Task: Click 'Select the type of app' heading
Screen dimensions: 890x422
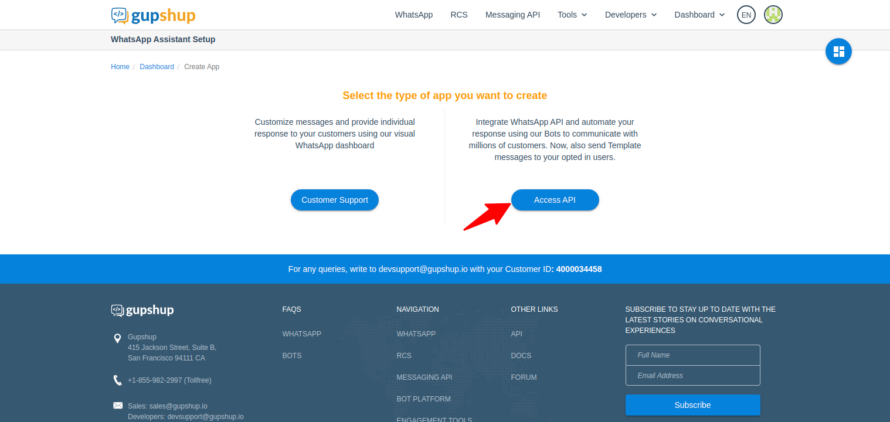Action: coord(444,96)
